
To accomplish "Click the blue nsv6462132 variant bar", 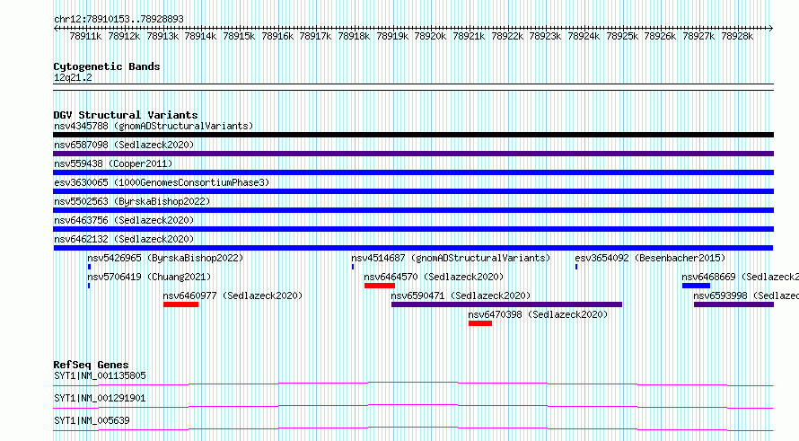I will tap(413, 248).
